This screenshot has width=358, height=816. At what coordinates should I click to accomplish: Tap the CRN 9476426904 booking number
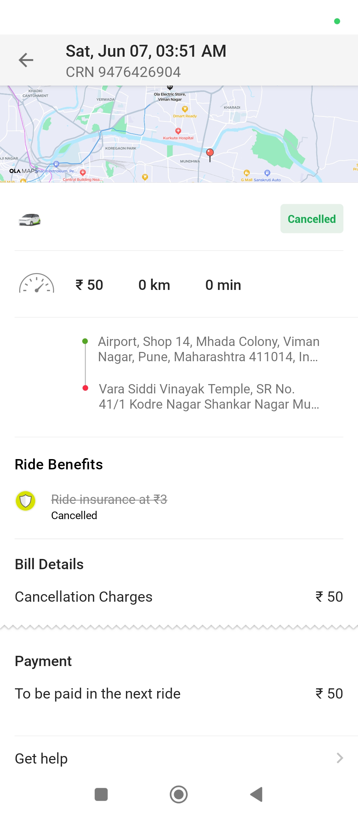(123, 72)
